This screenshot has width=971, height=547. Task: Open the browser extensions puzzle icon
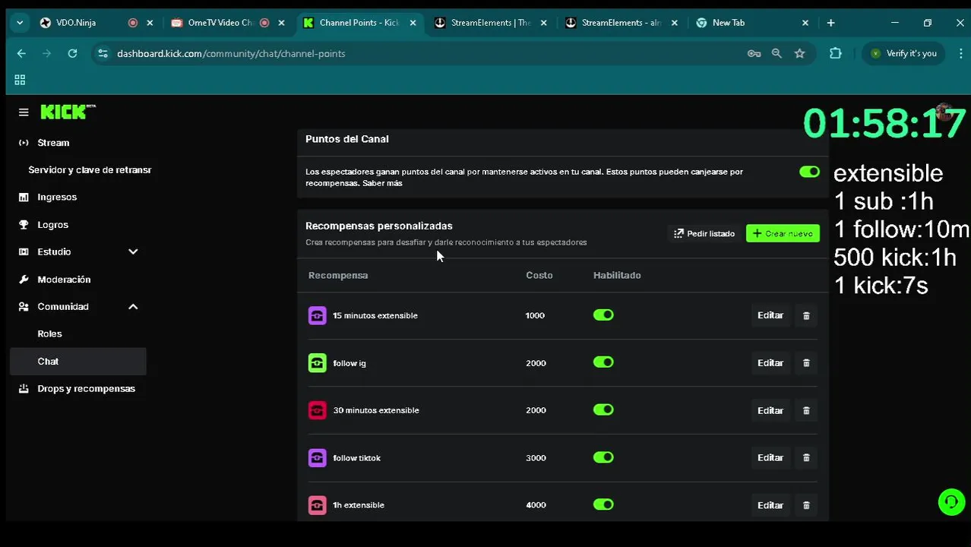[x=836, y=53]
